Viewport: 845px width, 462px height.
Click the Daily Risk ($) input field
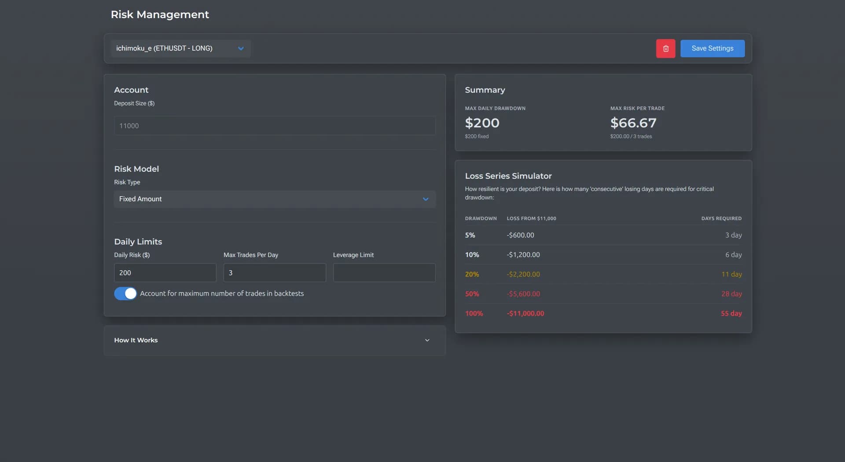coord(165,273)
